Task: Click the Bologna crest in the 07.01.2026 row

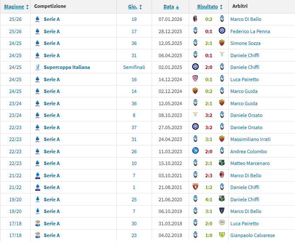Action: (x=195, y=19)
